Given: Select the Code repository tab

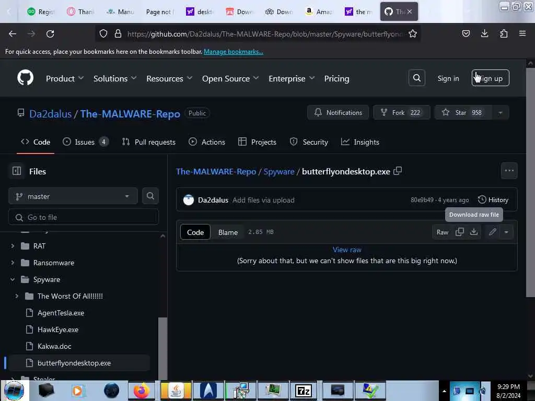Looking at the screenshot, I should click(36, 142).
